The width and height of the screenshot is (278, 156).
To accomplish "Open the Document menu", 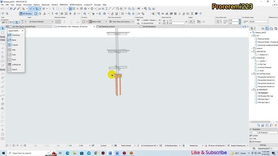I will click(27, 5).
